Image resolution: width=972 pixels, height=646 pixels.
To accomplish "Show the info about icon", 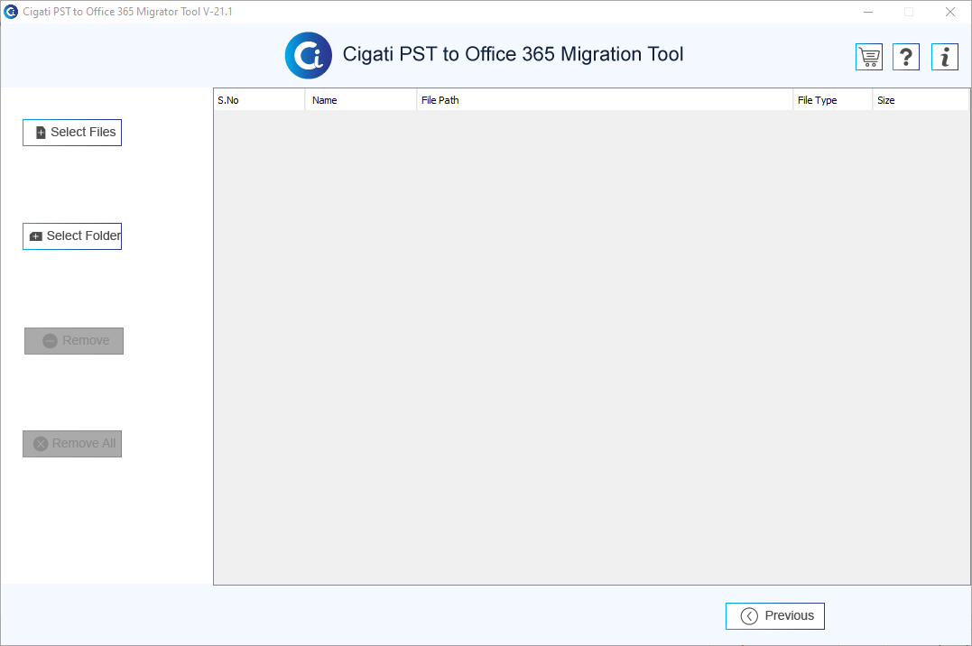I will pos(945,57).
